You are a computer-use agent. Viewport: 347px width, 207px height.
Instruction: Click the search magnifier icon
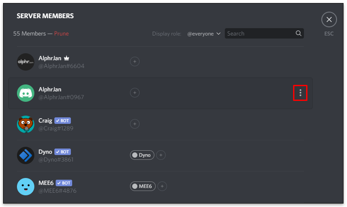(298, 33)
